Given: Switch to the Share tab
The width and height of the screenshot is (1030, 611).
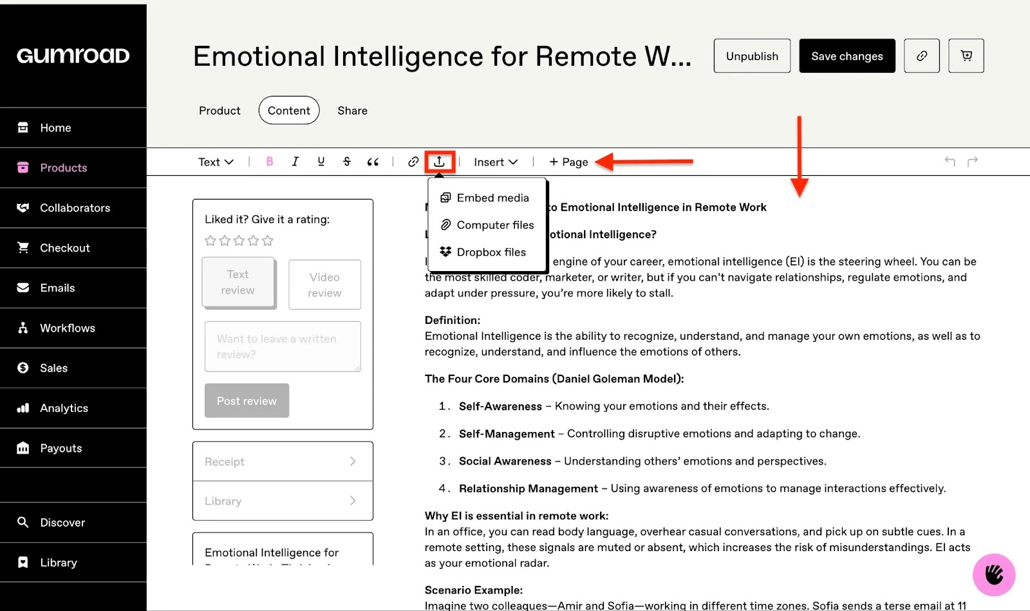Looking at the screenshot, I should click(x=353, y=111).
